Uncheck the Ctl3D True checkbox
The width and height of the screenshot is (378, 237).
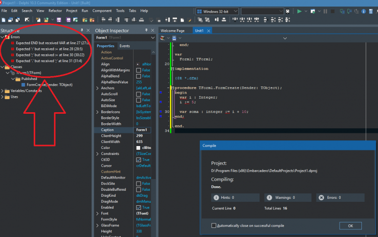139,160
